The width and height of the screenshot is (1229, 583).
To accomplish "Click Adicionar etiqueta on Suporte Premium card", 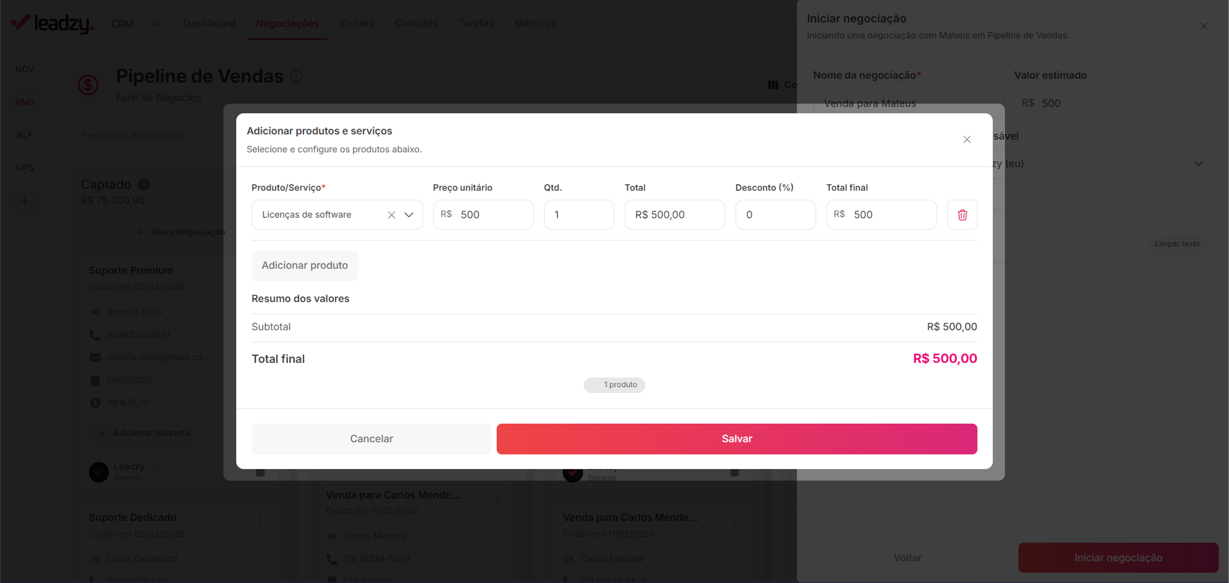I will 144,433.
